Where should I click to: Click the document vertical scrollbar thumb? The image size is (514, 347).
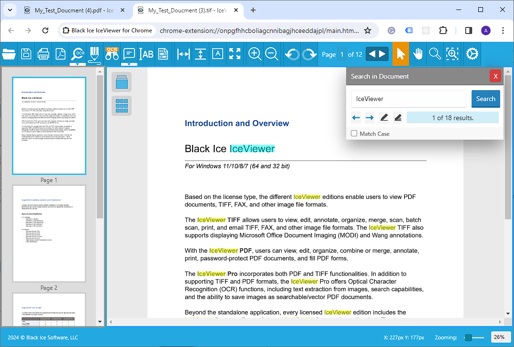pyautogui.click(x=508, y=147)
